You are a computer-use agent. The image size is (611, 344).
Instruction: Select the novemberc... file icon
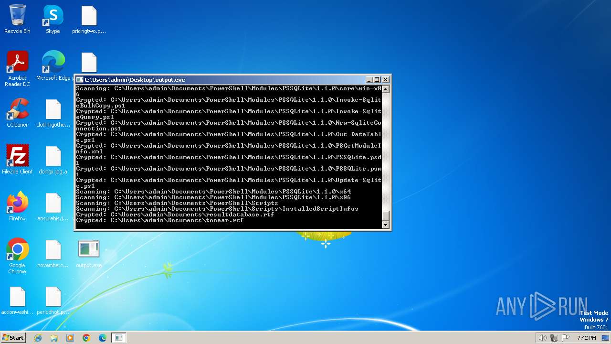[x=53, y=253]
